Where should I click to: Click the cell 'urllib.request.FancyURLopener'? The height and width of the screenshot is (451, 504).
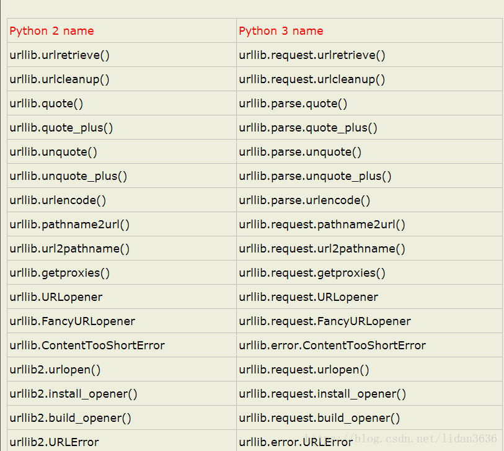pyautogui.click(x=369, y=321)
